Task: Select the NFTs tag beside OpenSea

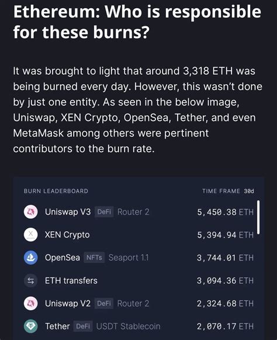Action: tap(94, 257)
